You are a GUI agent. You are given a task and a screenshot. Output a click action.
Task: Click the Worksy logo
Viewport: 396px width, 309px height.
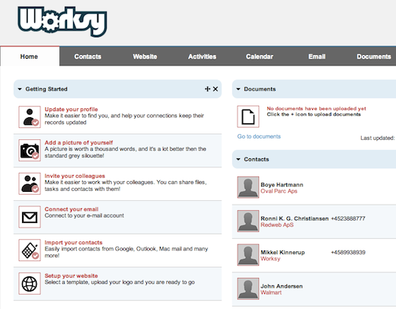[62, 21]
